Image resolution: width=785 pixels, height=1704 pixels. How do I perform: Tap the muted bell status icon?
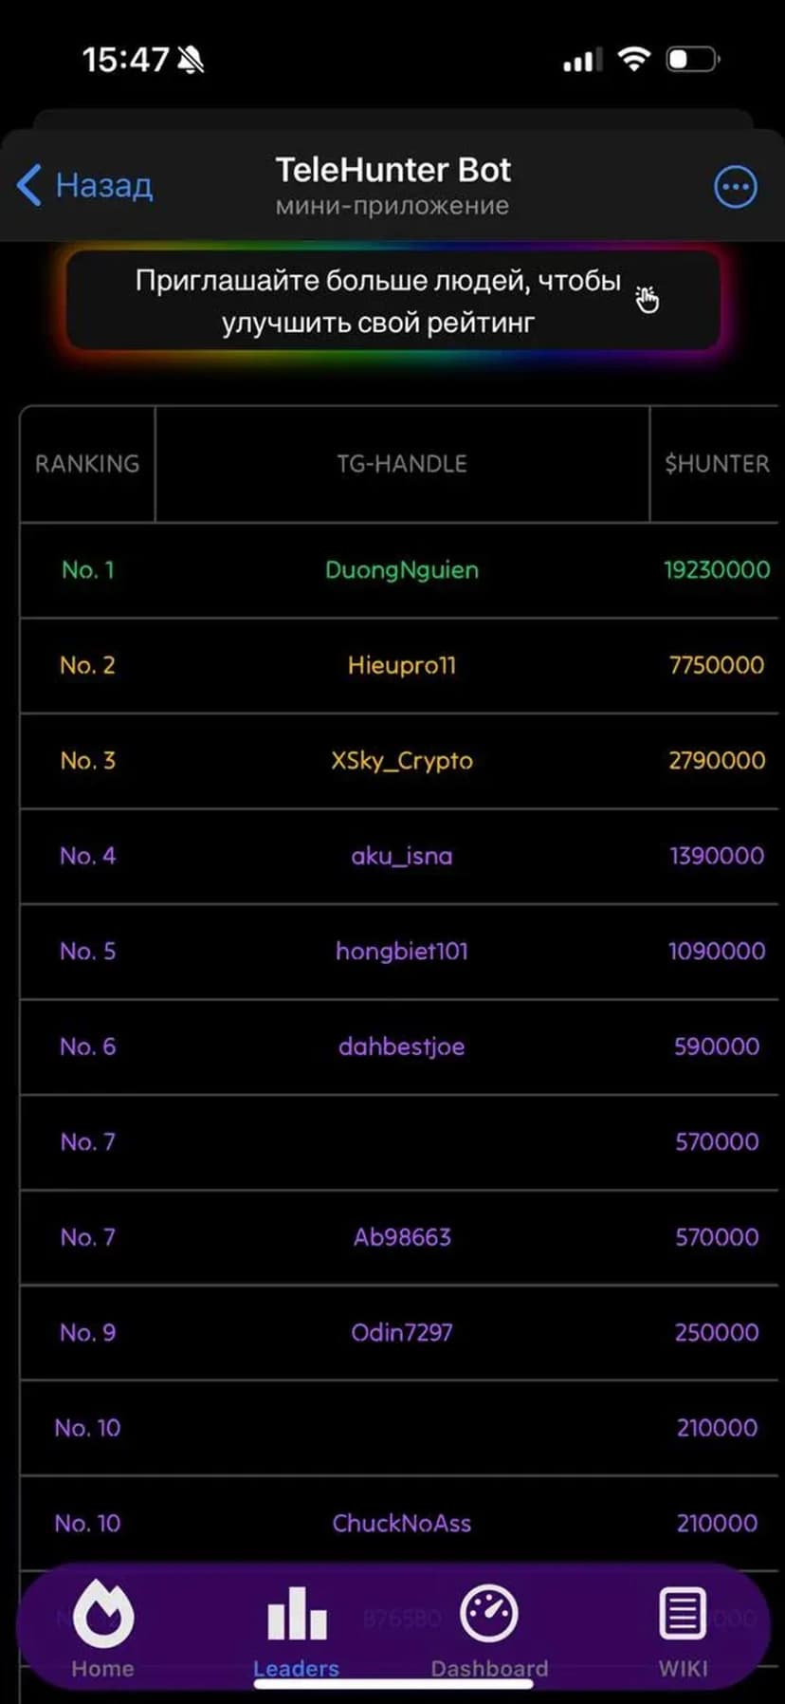coord(192,61)
